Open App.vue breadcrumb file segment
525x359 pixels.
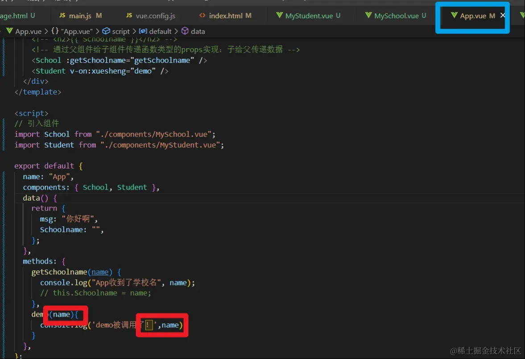[x=29, y=32]
